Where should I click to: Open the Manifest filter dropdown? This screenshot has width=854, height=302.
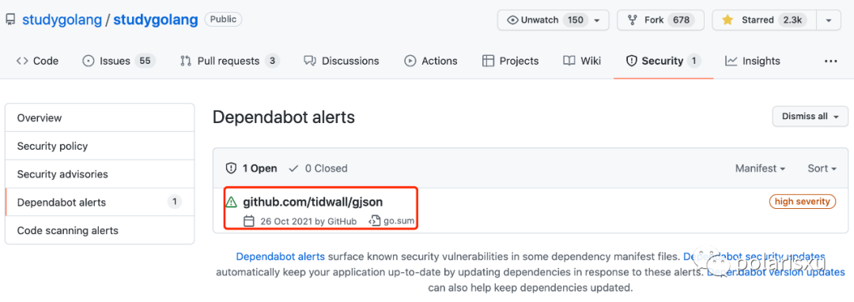(x=761, y=169)
